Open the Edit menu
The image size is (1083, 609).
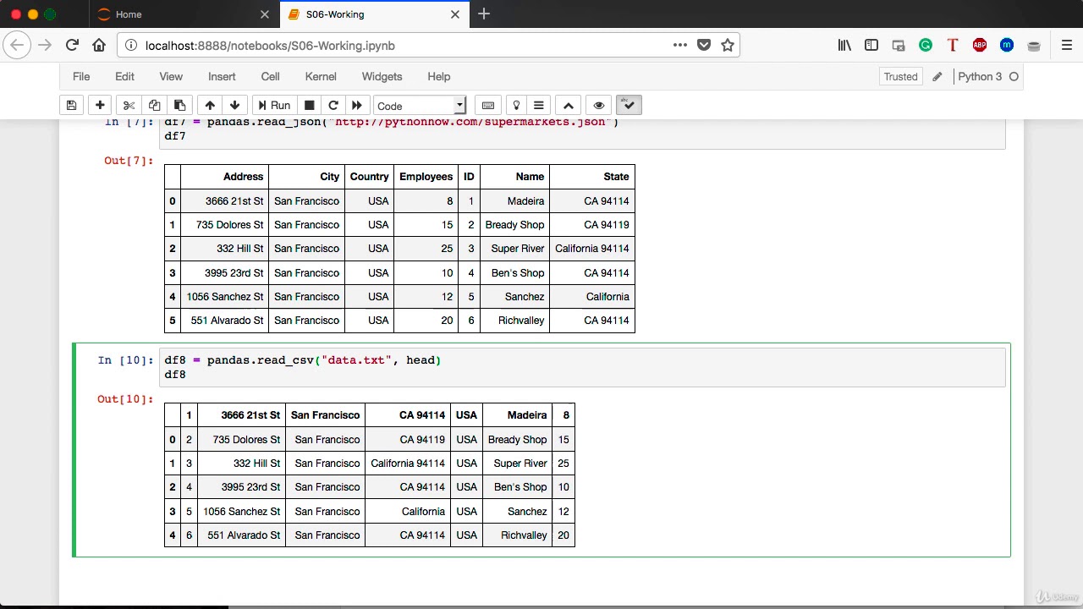click(x=124, y=76)
